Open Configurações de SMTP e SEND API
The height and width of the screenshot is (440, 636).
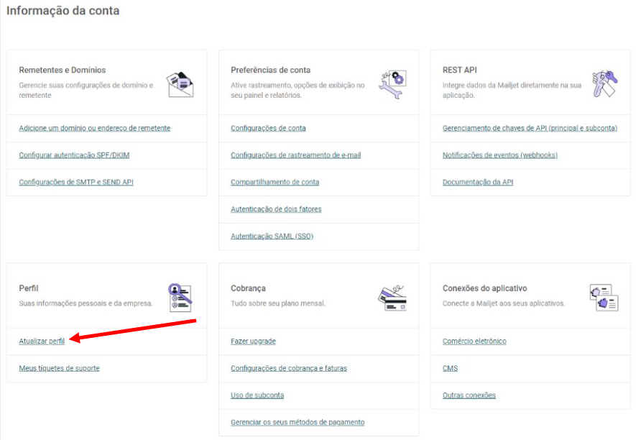pos(76,182)
